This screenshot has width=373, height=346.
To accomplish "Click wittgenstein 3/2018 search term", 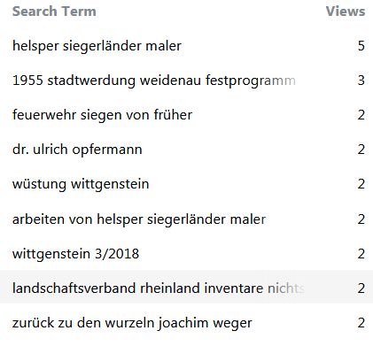I will 75,254.
